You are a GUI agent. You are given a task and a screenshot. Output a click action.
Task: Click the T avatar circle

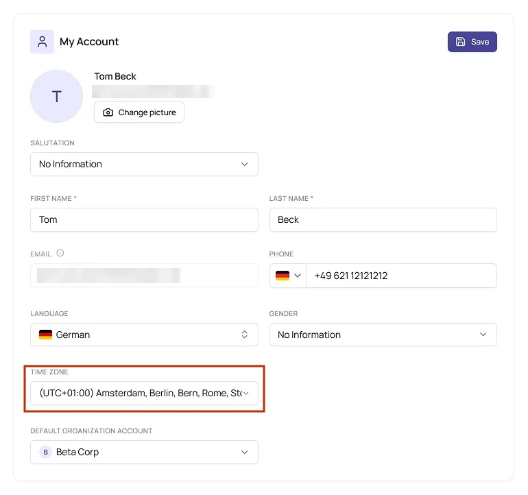56,96
